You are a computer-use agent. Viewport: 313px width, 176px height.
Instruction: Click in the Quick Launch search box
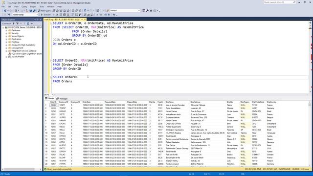279,2
